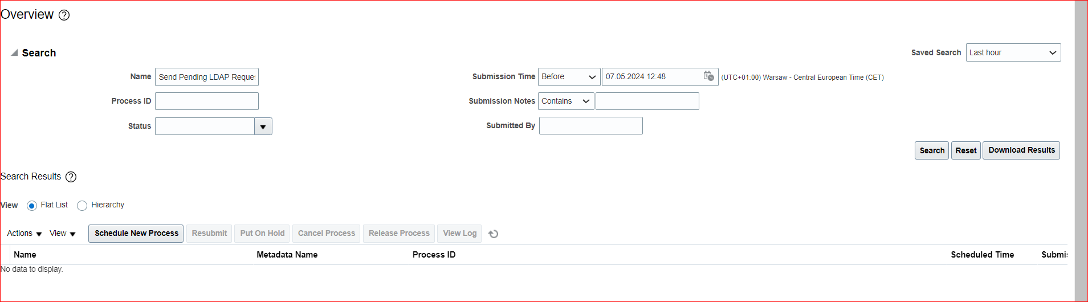The image size is (1088, 302).
Task: Select the Hierarchy view option
Action: click(x=82, y=206)
